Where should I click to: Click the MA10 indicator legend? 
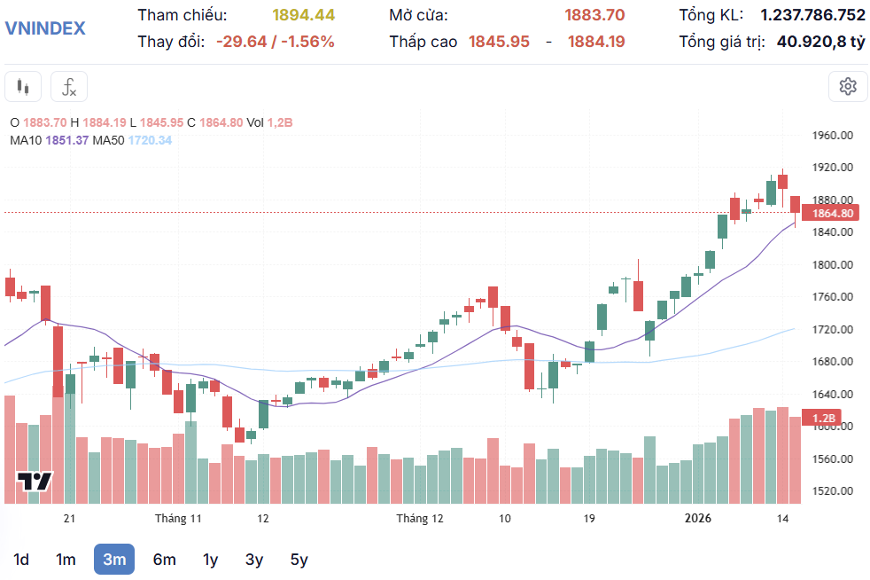coord(49,140)
